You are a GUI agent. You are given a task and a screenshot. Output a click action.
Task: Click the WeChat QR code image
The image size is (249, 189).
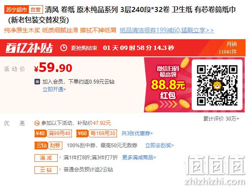(217, 85)
